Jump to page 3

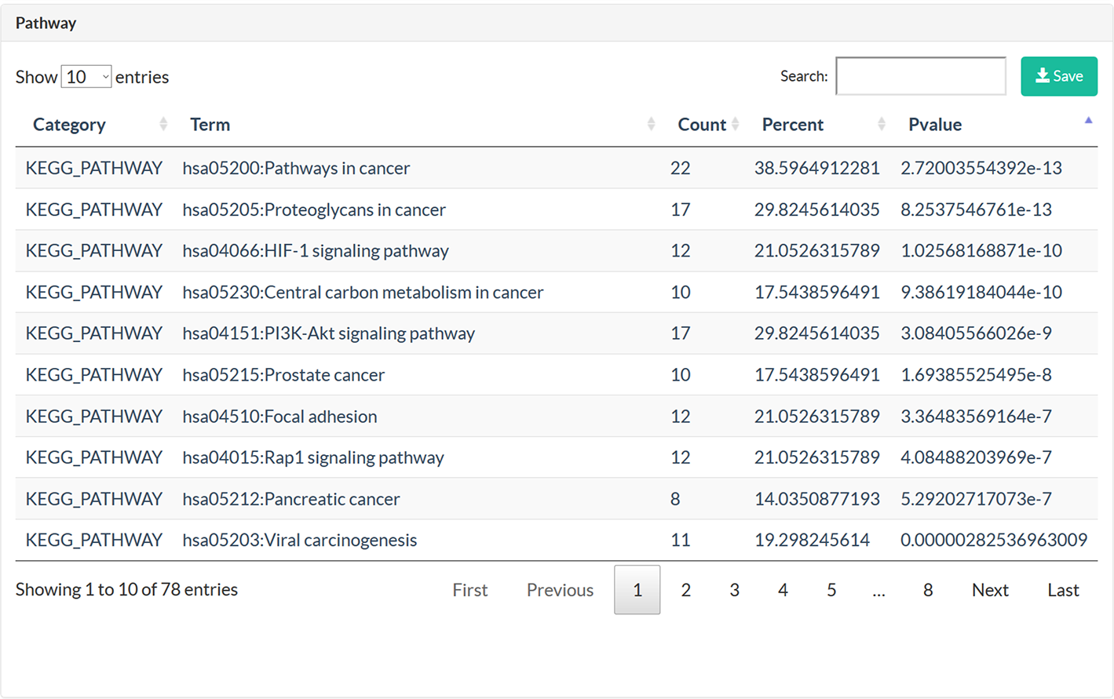pos(734,590)
